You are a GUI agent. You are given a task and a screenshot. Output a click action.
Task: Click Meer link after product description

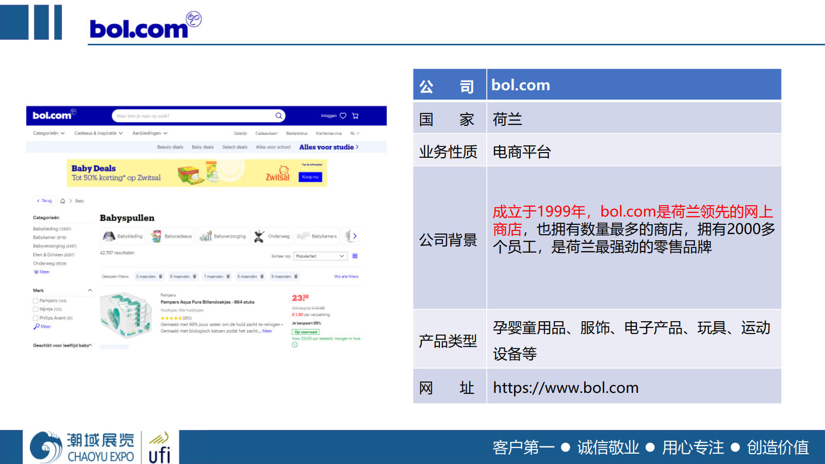tap(267, 331)
